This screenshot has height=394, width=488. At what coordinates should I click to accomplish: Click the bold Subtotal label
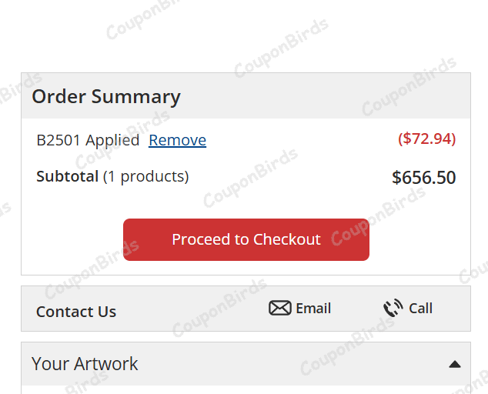pyautogui.click(x=68, y=176)
